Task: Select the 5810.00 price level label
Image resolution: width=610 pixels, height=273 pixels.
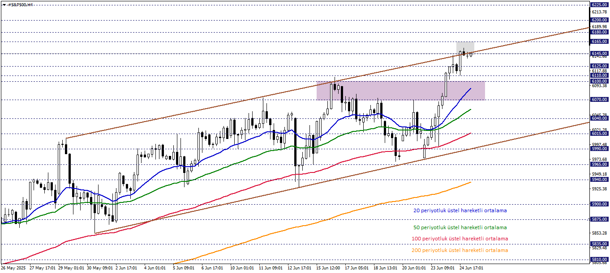Action: point(599,259)
